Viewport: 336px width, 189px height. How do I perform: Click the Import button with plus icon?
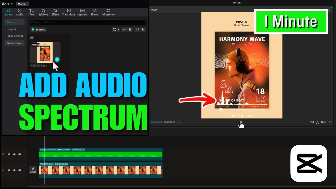(x=38, y=30)
